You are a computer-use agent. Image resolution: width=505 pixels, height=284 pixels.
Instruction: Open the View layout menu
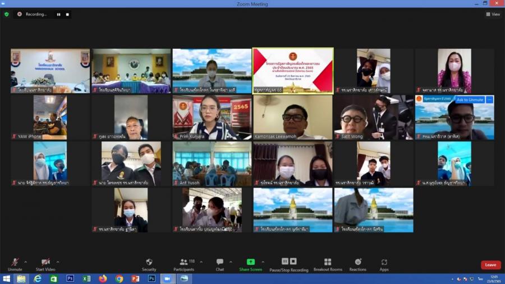coord(493,14)
